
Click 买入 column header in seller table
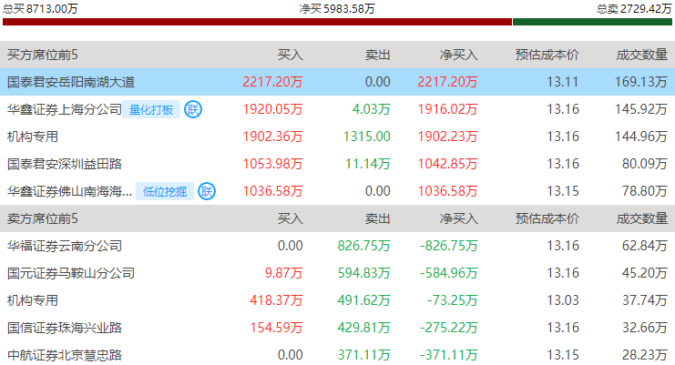coord(291,218)
